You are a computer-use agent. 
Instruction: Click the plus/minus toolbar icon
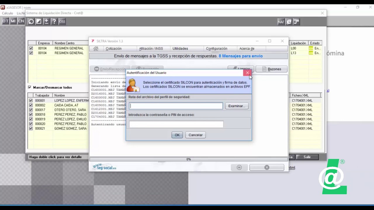(x=46, y=21)
